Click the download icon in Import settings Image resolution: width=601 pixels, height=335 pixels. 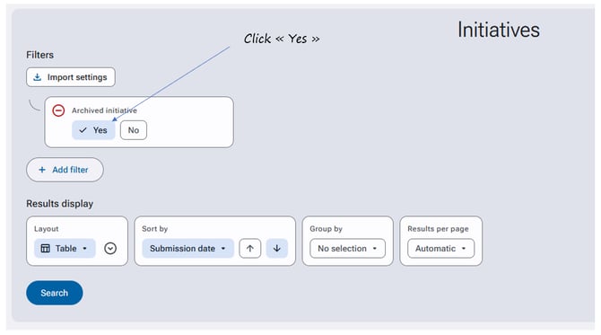pyautogui.click(x=37, y=77)
